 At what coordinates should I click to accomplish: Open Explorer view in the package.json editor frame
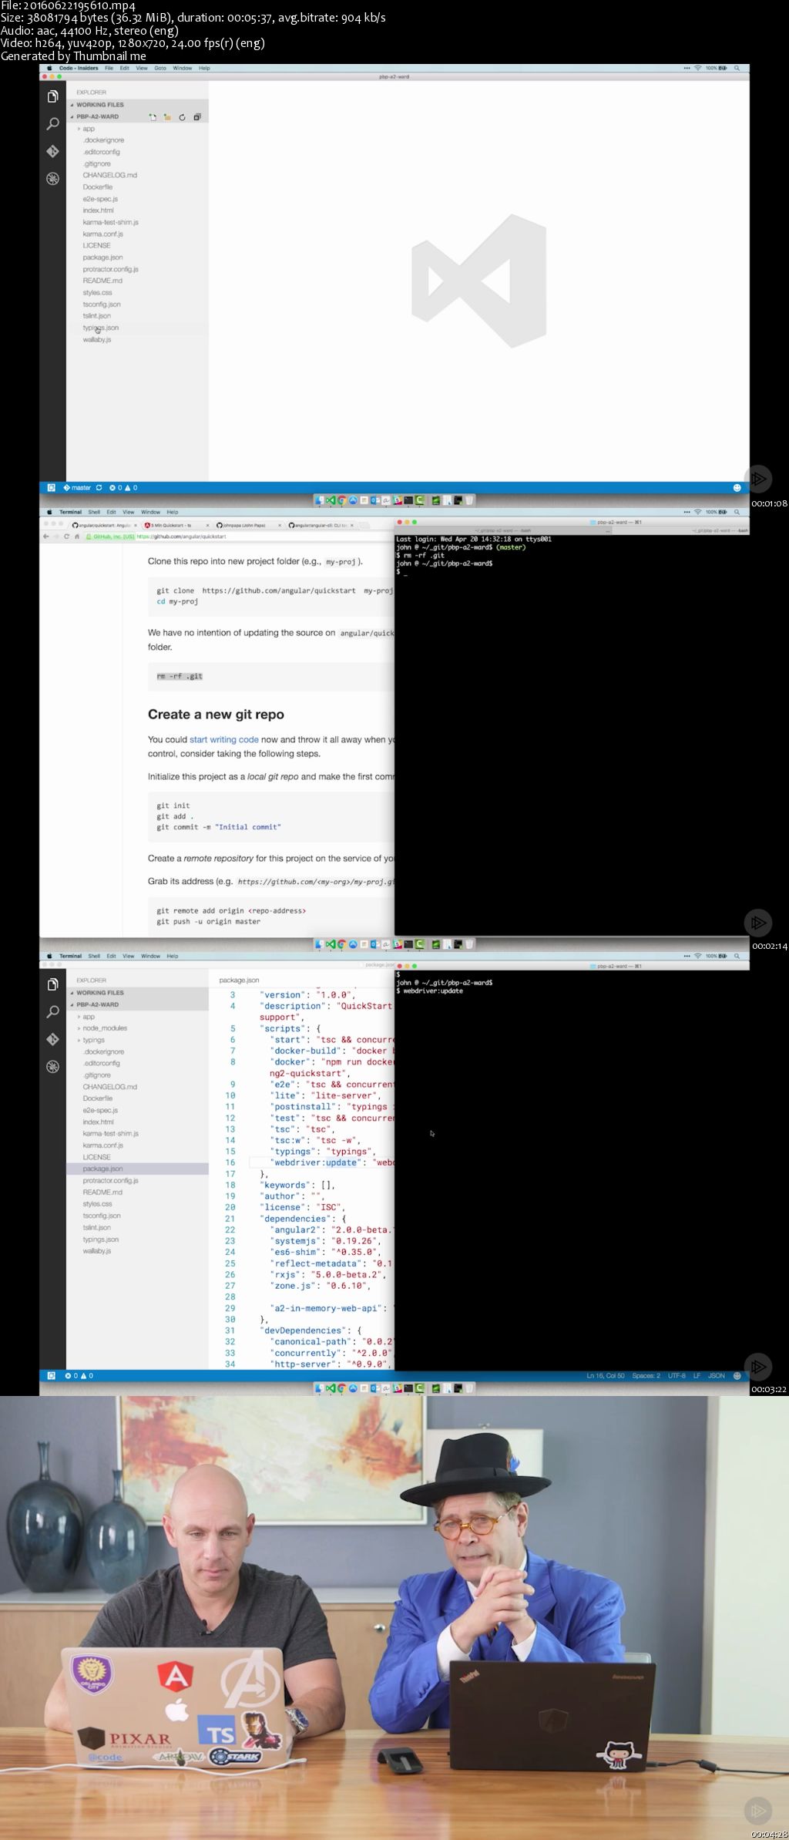point(52,984)
